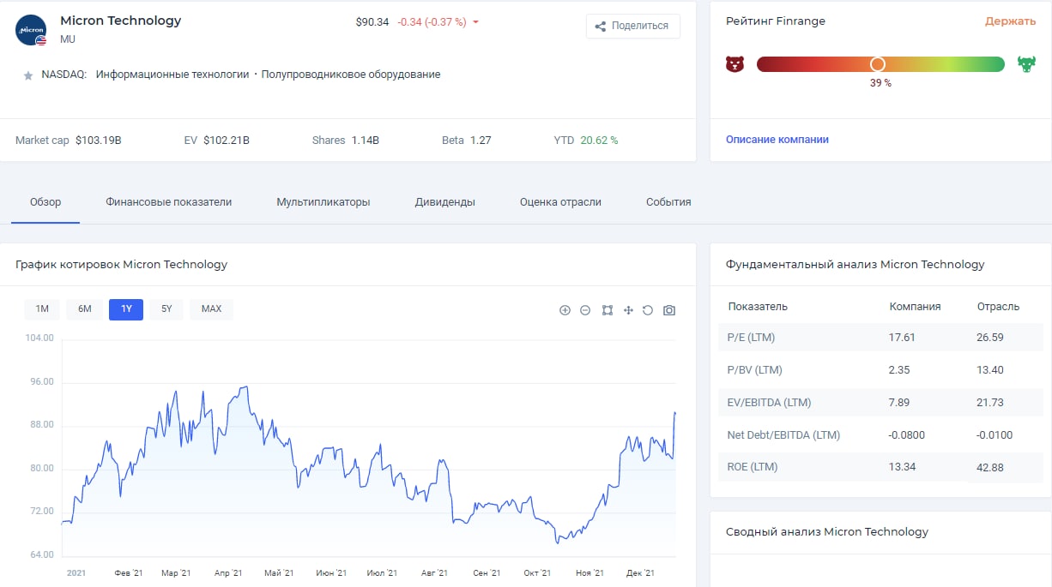The height and width of the screenshot is (587, 1052).
Task: Click the chart zoom in icon
Action: [565, 310]
